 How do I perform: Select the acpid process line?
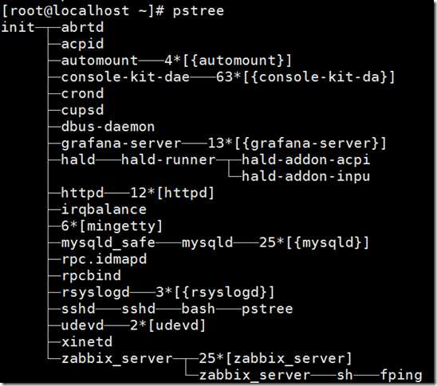coord(82,44)
